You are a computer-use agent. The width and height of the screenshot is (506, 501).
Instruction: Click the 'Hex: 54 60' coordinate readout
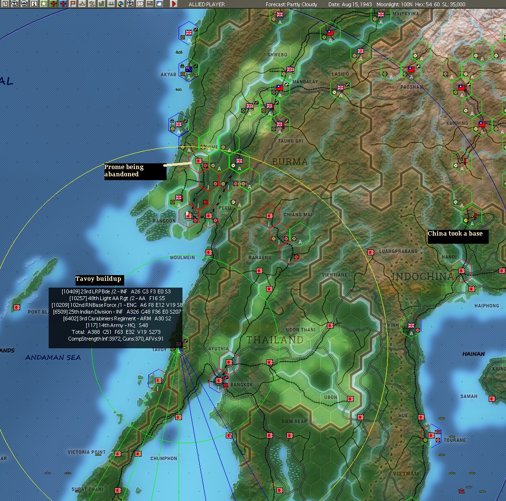tap(428, 4)
